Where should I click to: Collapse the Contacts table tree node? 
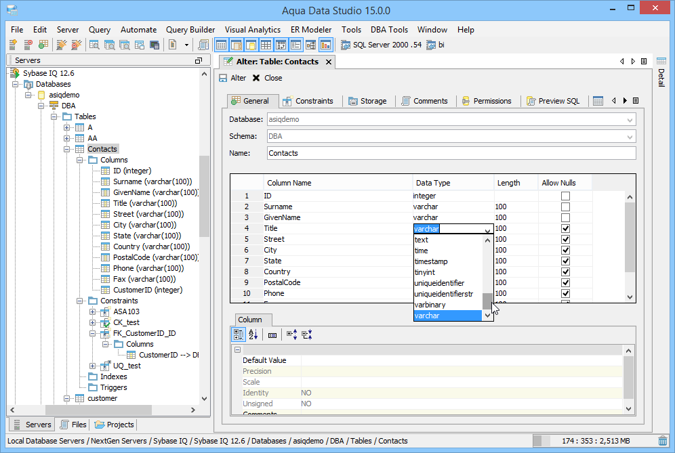pos(66,149)
